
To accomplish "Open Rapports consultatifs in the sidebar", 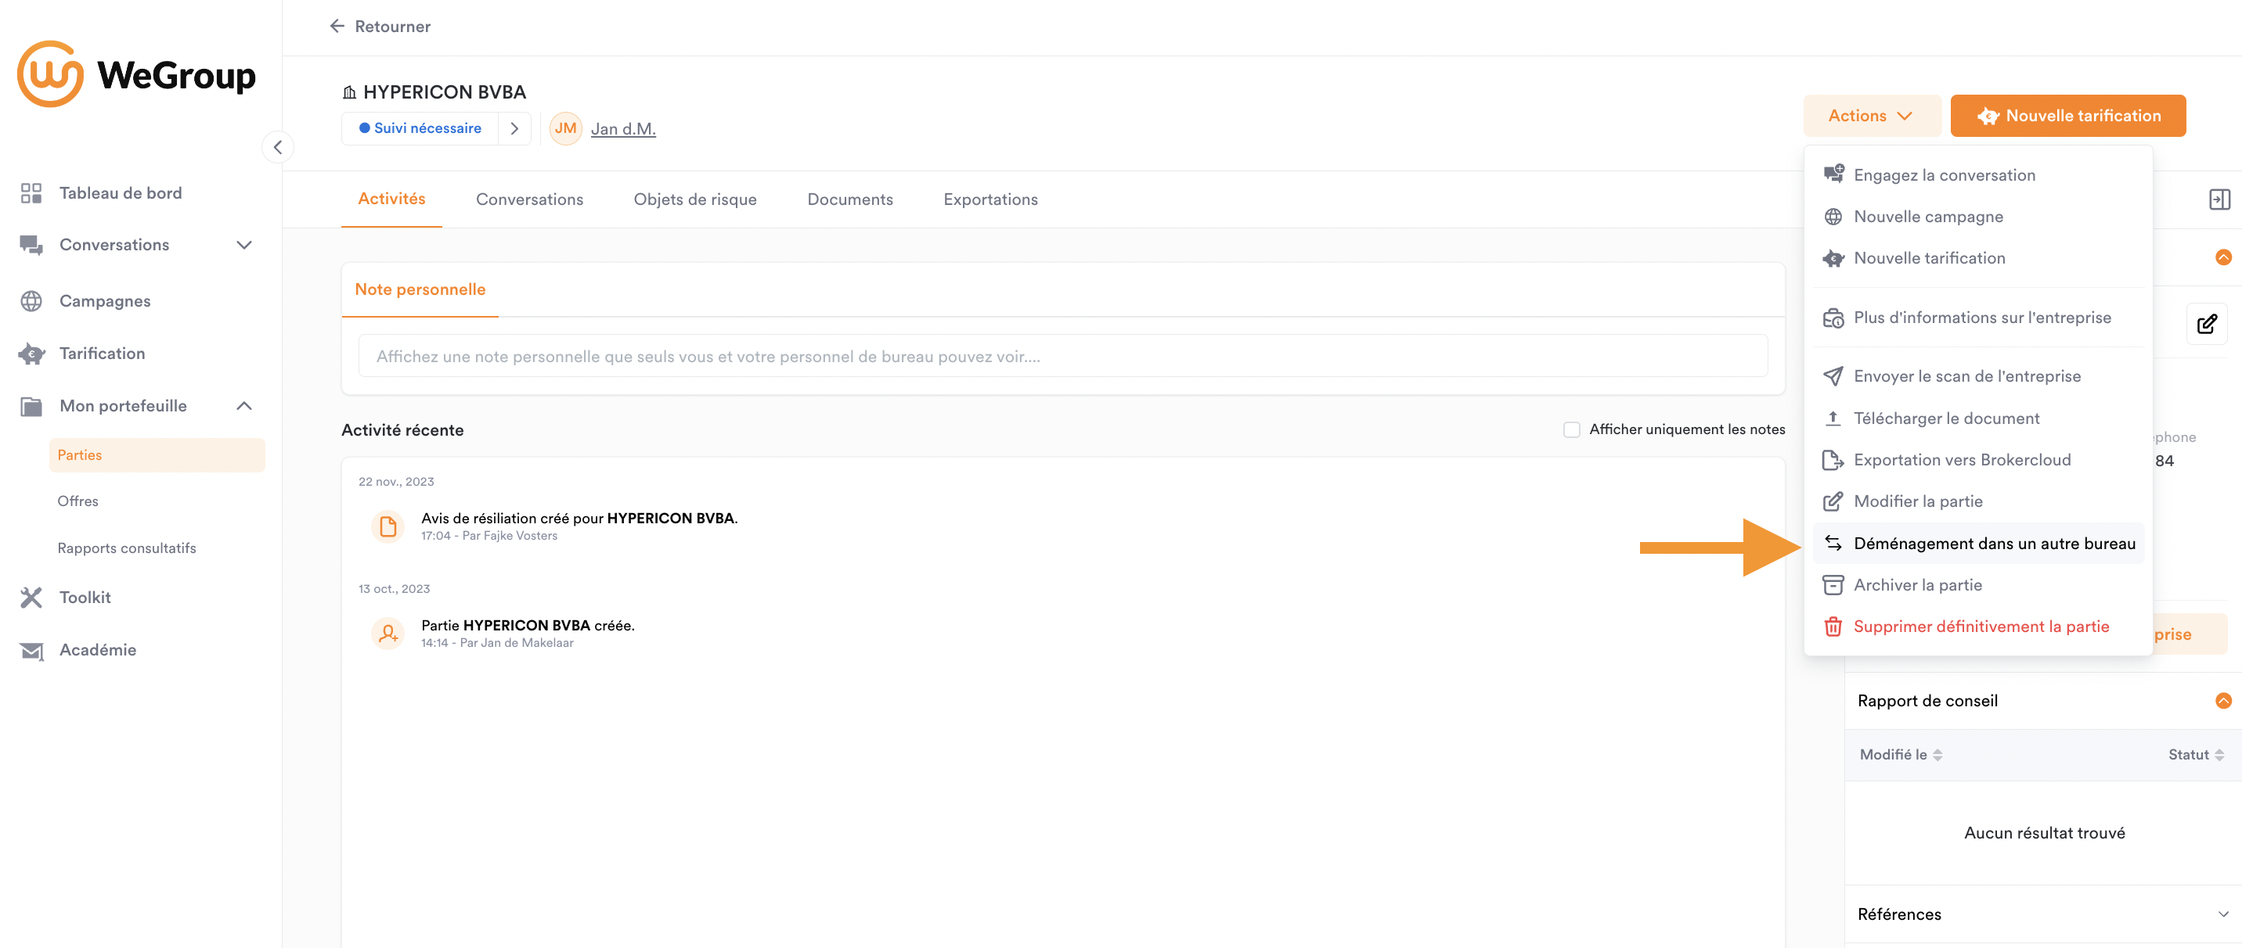I will [x=127, y=549].
